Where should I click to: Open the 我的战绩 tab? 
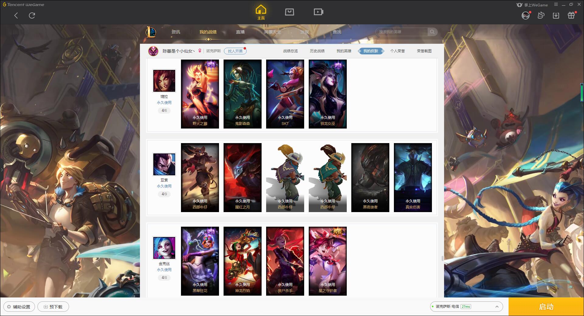coord(208,32)
